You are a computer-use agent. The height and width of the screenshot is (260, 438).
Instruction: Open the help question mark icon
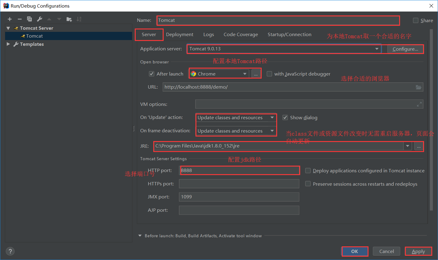(10, 251)
